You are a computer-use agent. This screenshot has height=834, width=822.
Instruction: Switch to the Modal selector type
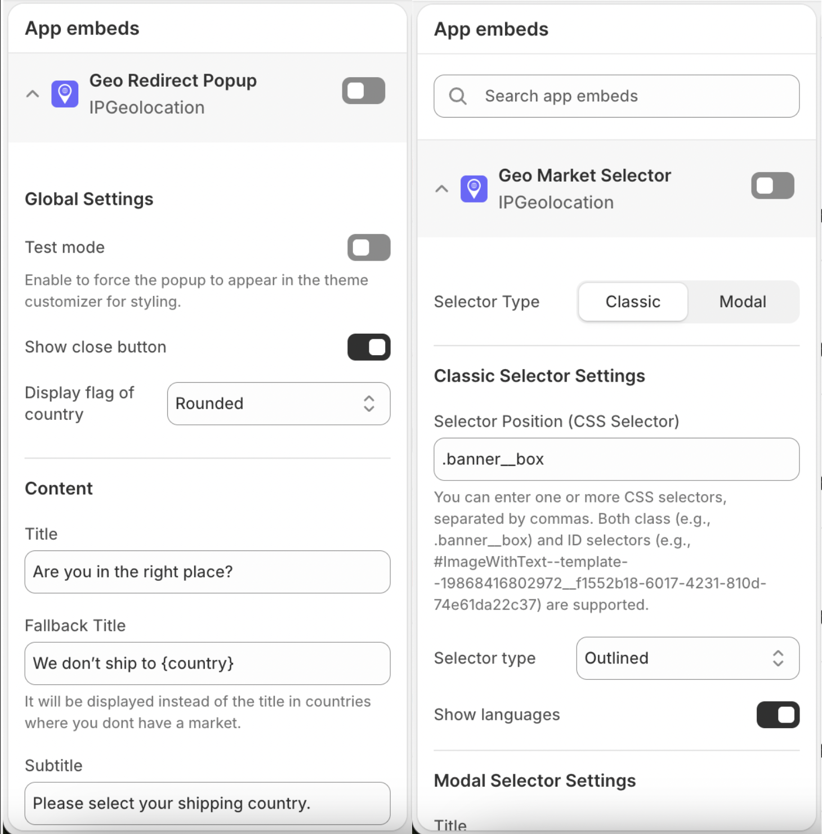click(742, 302)
